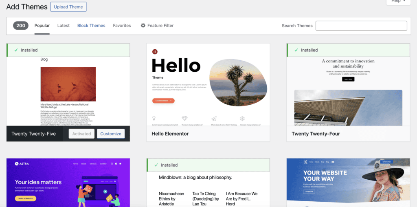Click the paper plane icon in Hello preview
The height and width of the screenshot is (207, 417).
[x=214, y=119]
